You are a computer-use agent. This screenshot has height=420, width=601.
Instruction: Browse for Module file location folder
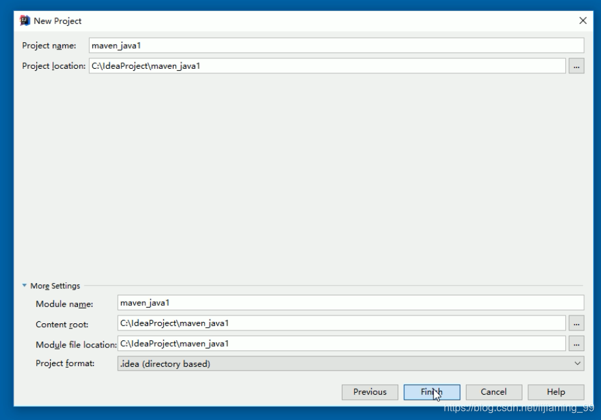[576, 344]
